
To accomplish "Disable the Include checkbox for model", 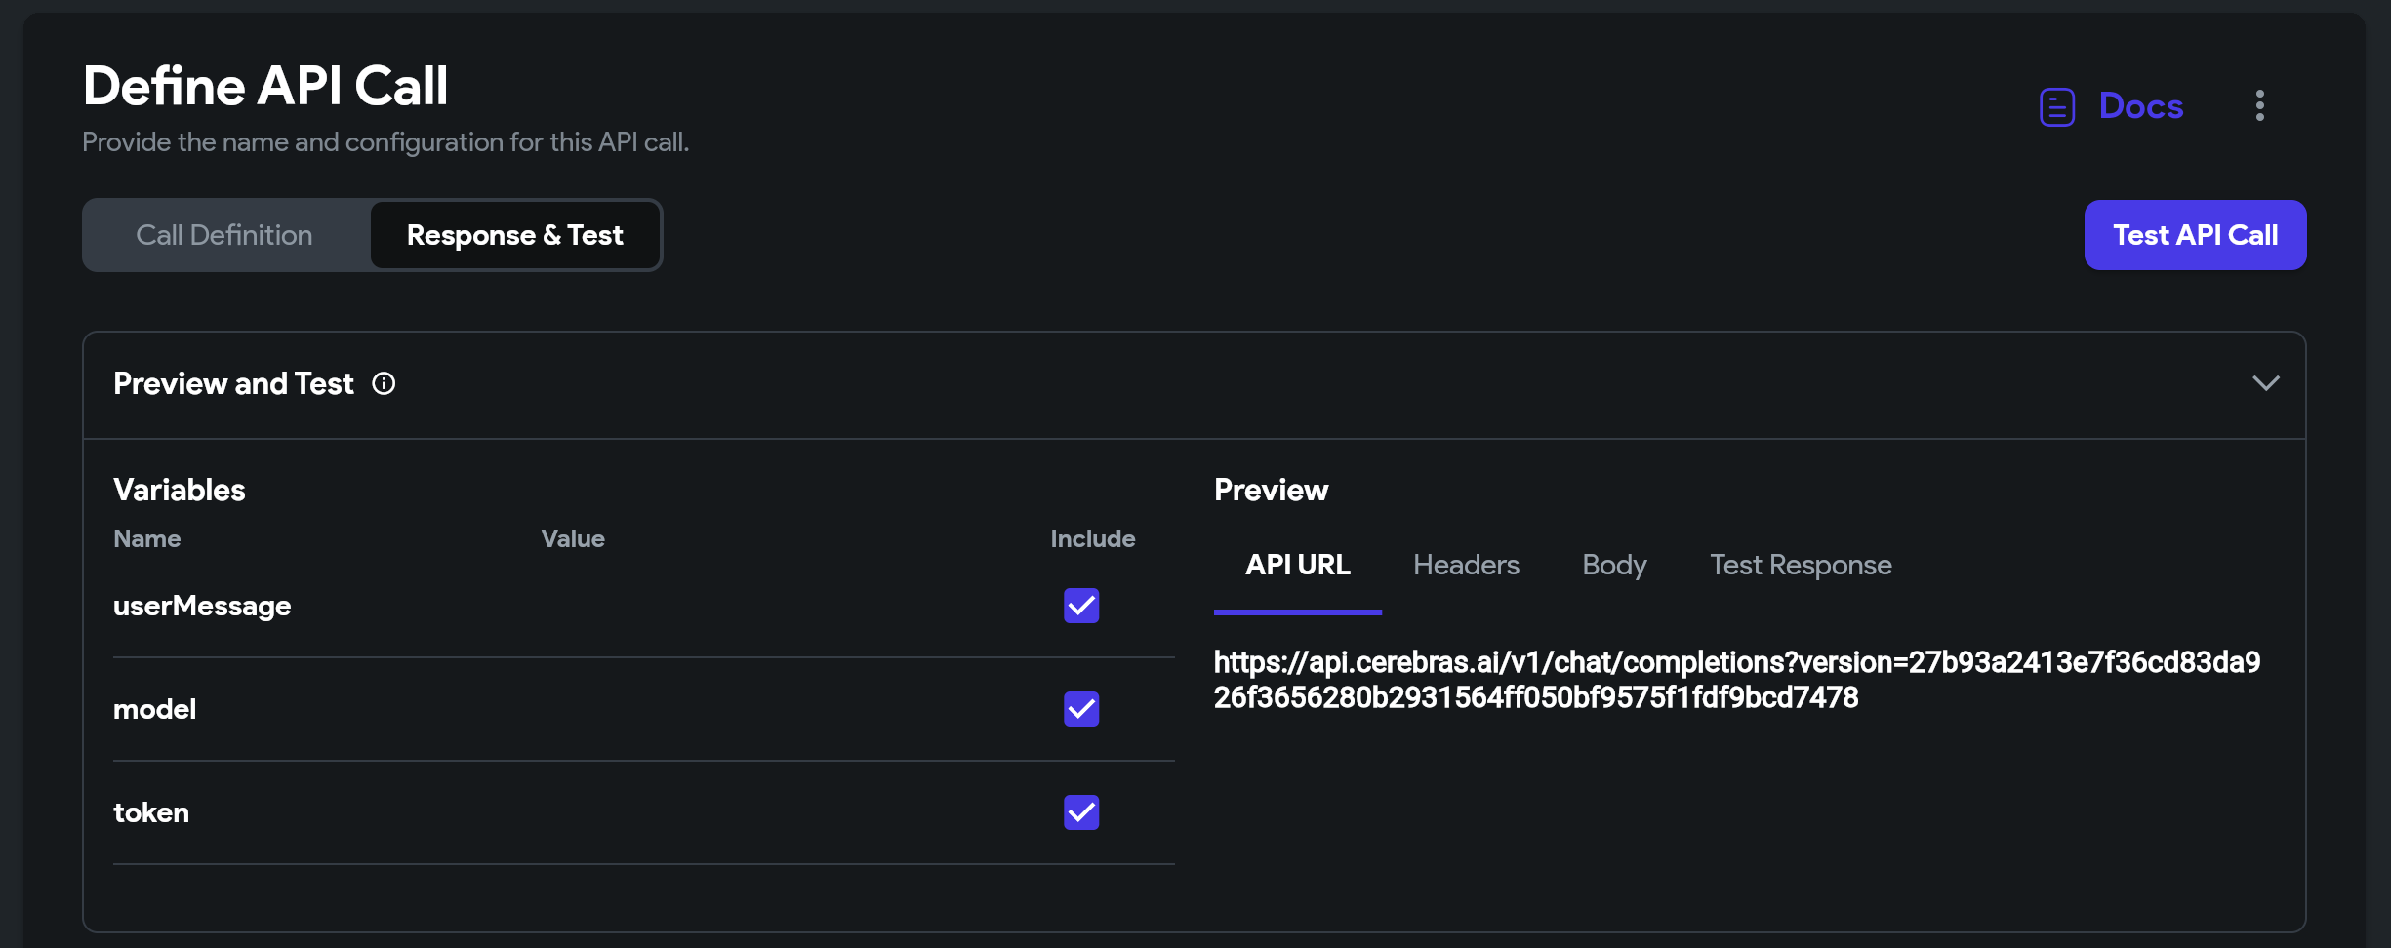I will [1080, 709].
